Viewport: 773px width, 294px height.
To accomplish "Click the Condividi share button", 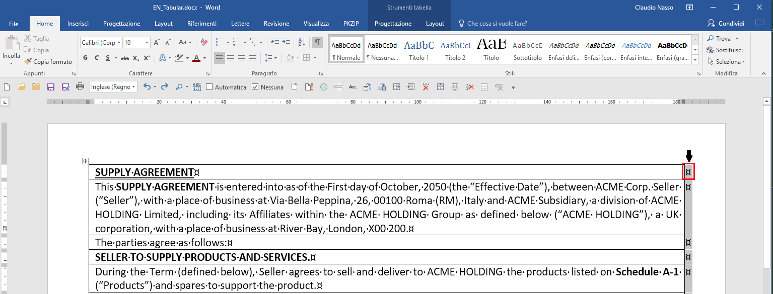I will tap(726, 23).
